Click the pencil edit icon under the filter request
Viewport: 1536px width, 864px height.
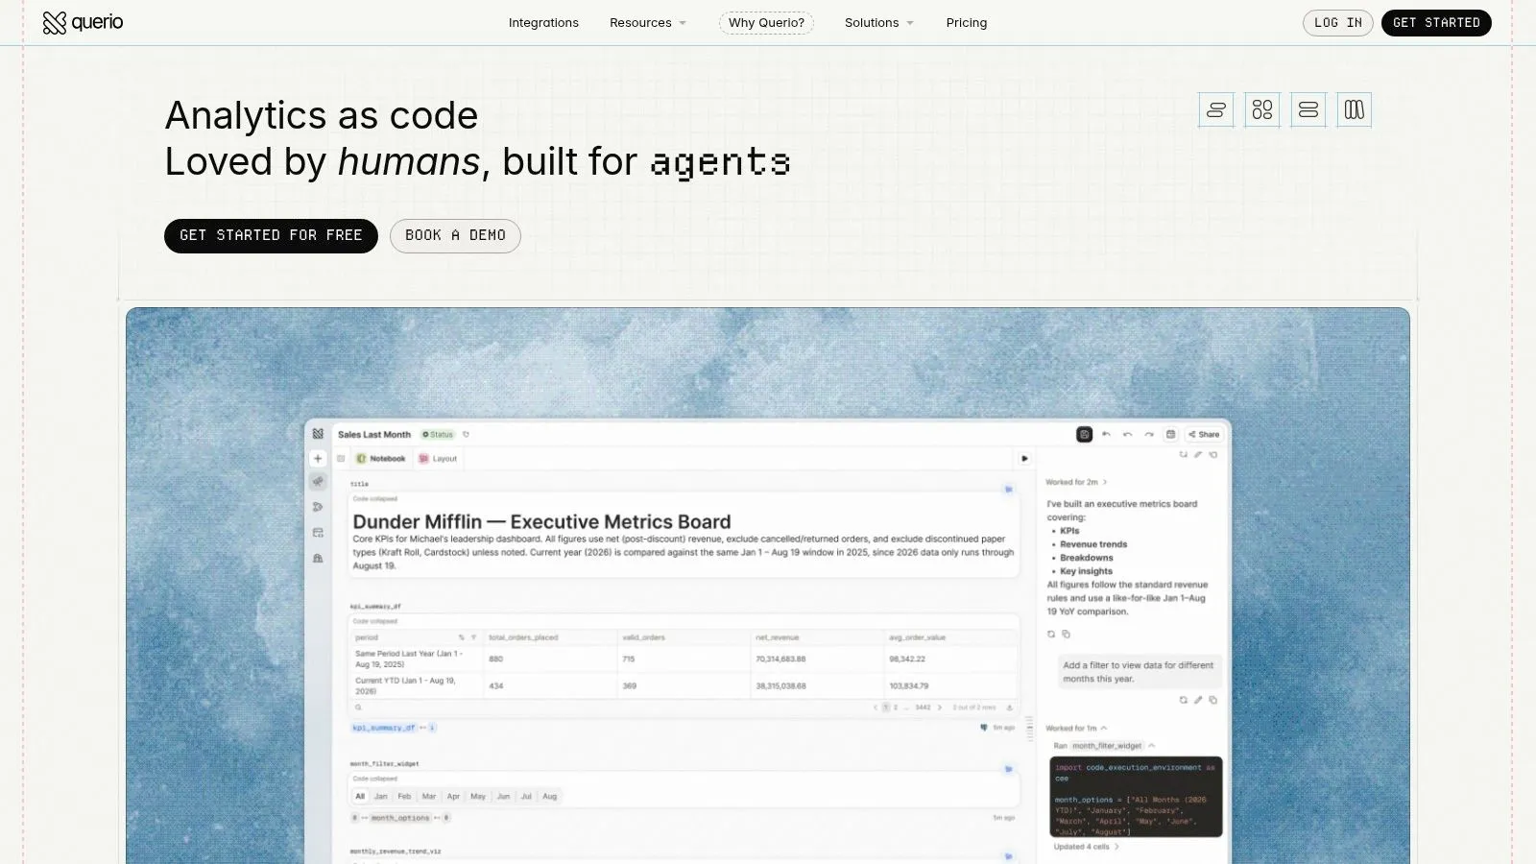click(x=1198, y=700)
